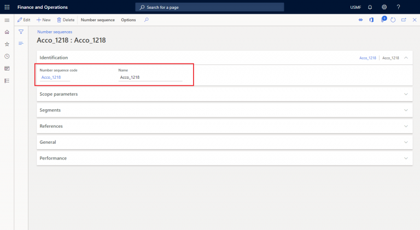Open Recent clock icon in sidebar

click(x=7, y=56)
